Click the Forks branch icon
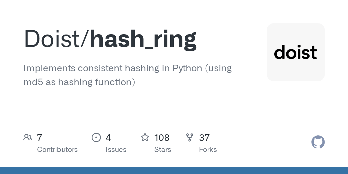 [190, 137]
